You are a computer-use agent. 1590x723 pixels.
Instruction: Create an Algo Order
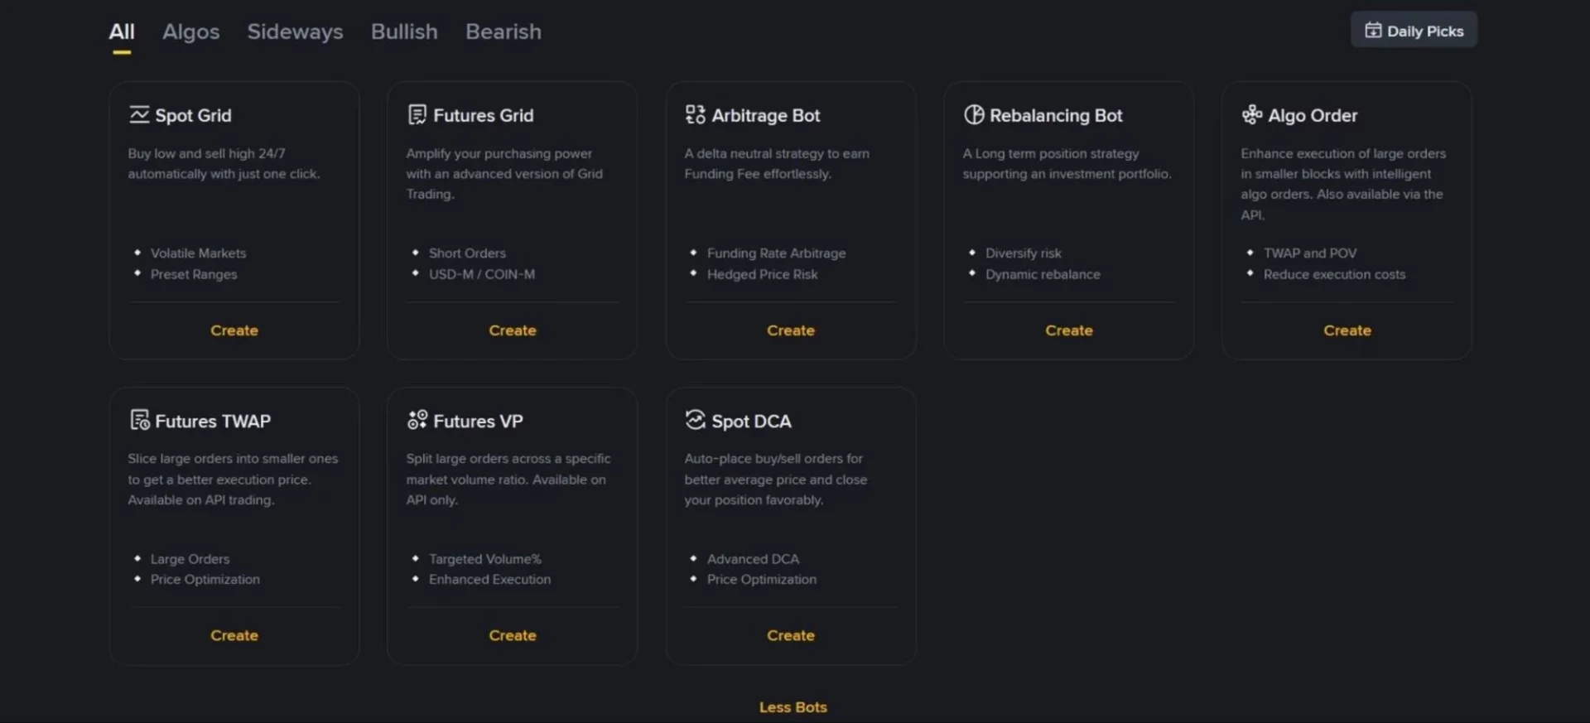point(1347,330)
